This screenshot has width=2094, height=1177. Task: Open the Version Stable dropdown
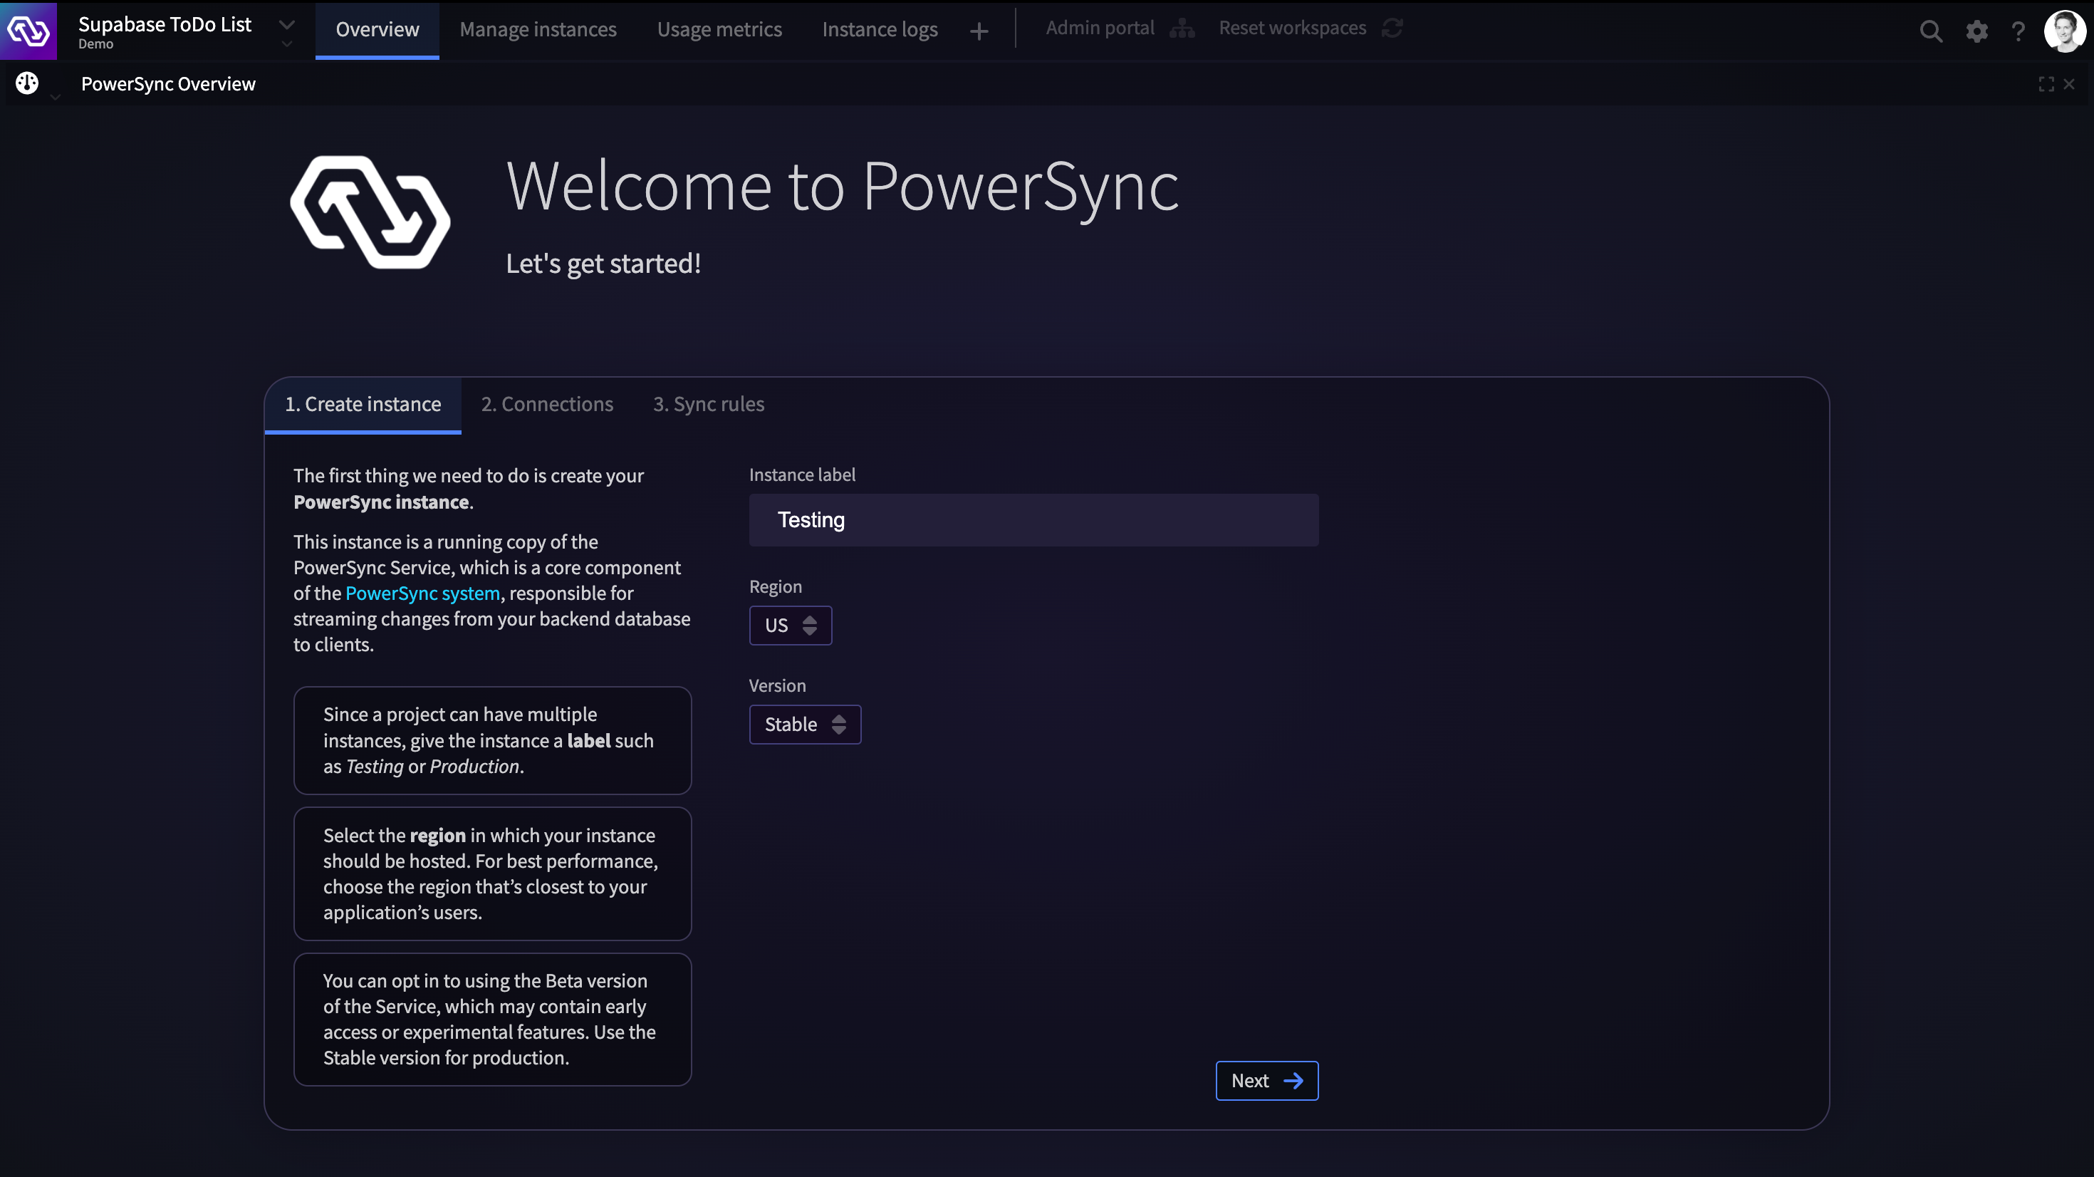coord(805,724)
